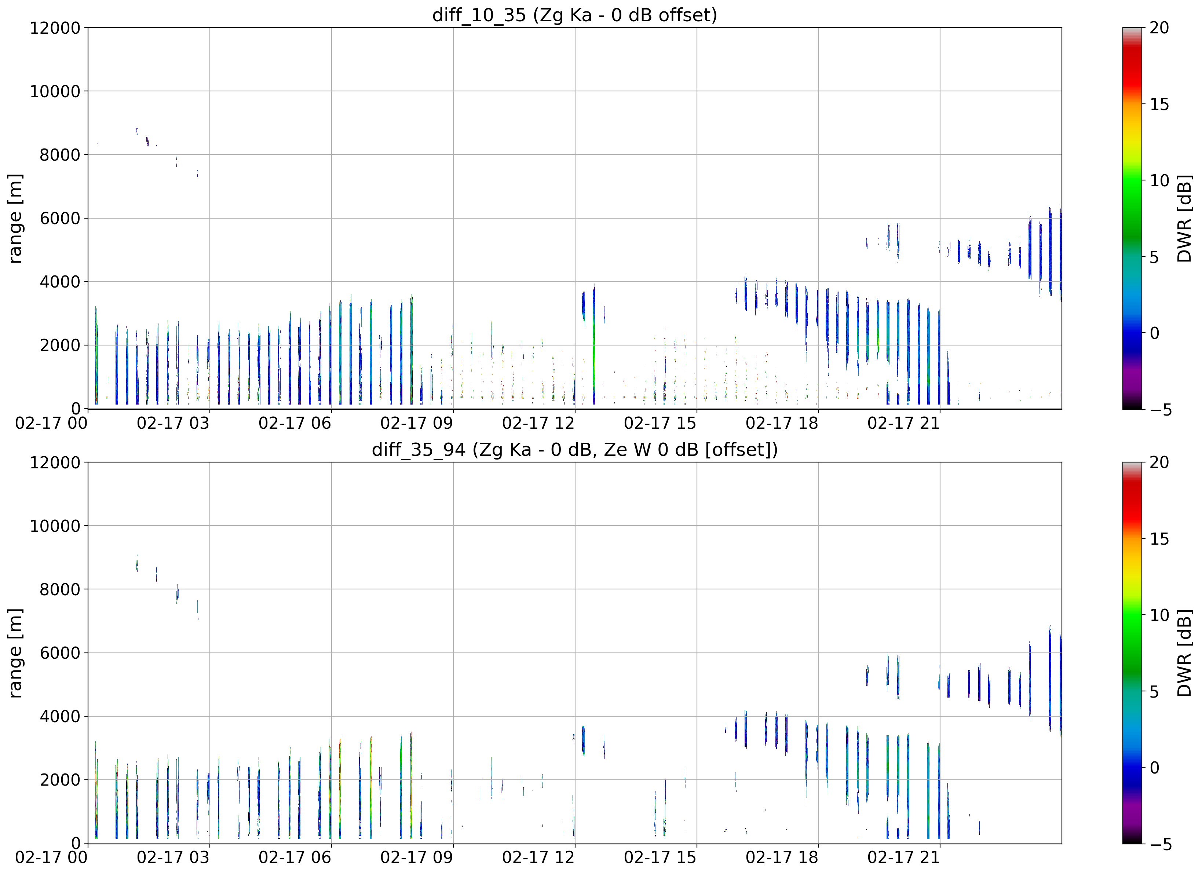
Task: Click "6000" y-tick in diff_35_94 plot
Action: coord(60,652)
